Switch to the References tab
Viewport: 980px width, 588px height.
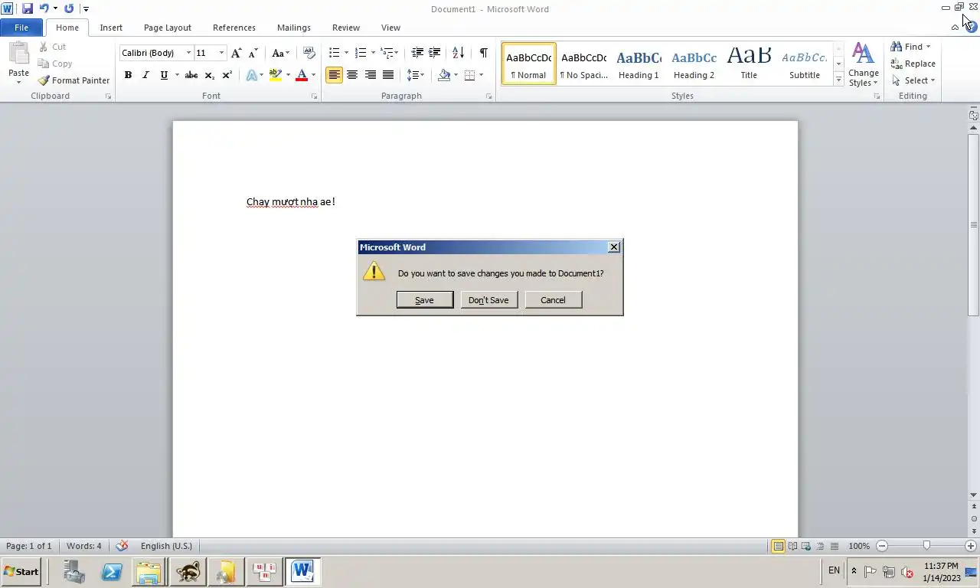234,28
